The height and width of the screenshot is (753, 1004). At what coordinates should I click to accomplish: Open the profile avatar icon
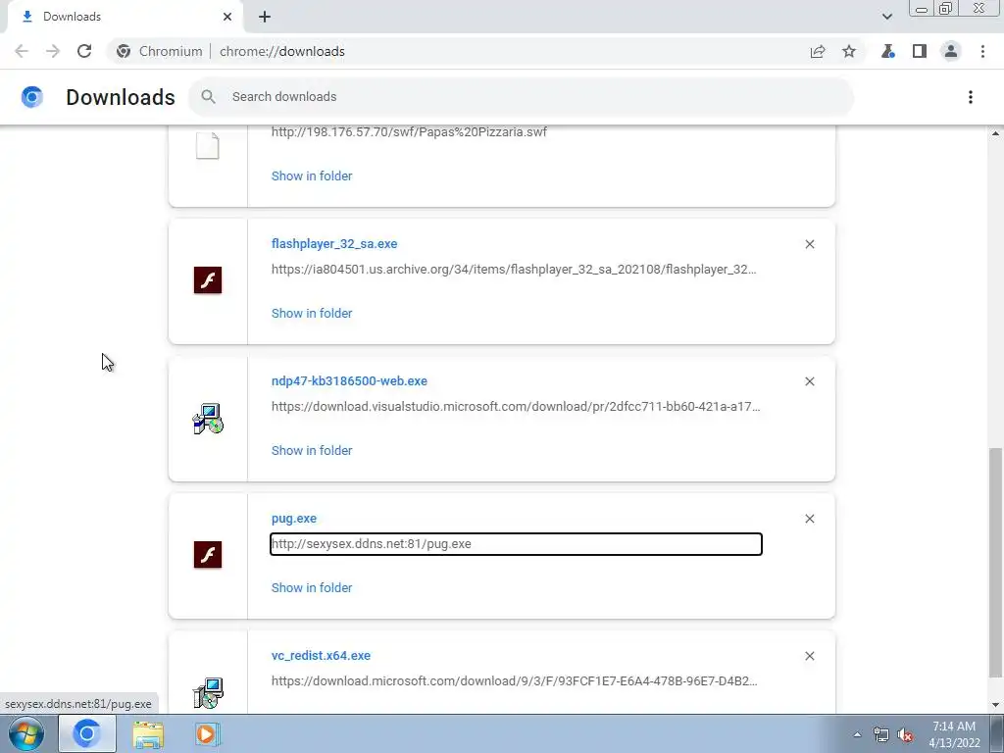951,51
